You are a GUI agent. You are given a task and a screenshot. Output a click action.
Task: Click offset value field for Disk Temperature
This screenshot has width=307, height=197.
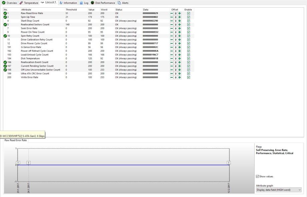click(176, 58)
